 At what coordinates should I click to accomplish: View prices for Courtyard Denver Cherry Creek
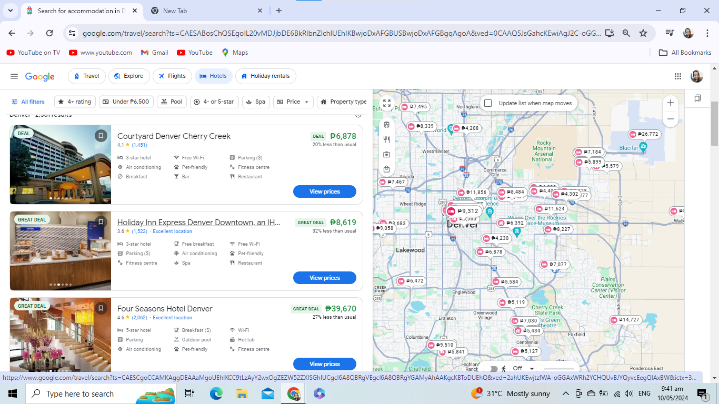325,191
